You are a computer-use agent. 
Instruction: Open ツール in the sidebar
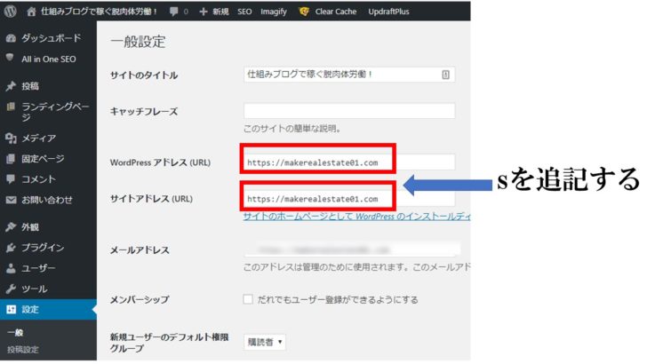(35, 289)
